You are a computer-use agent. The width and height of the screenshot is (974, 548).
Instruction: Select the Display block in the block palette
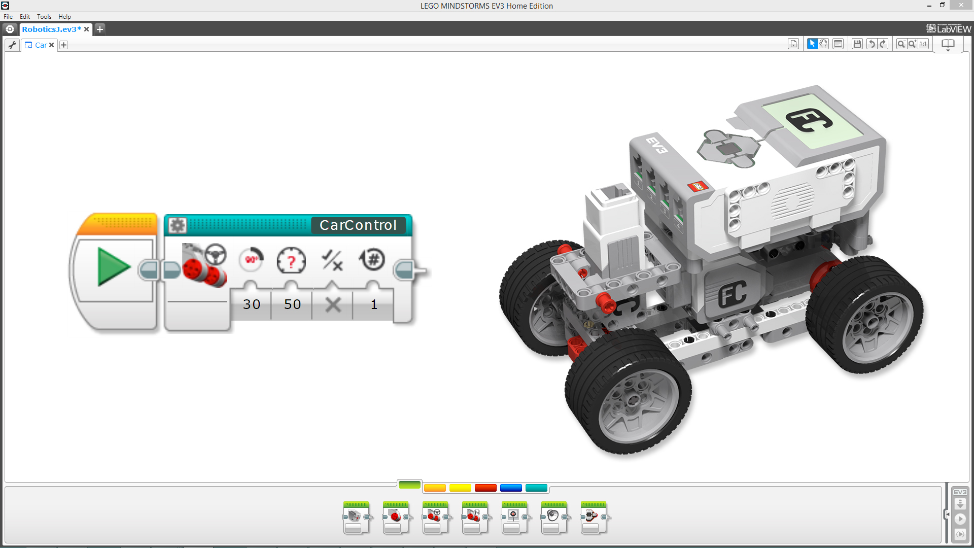point(515,518)
